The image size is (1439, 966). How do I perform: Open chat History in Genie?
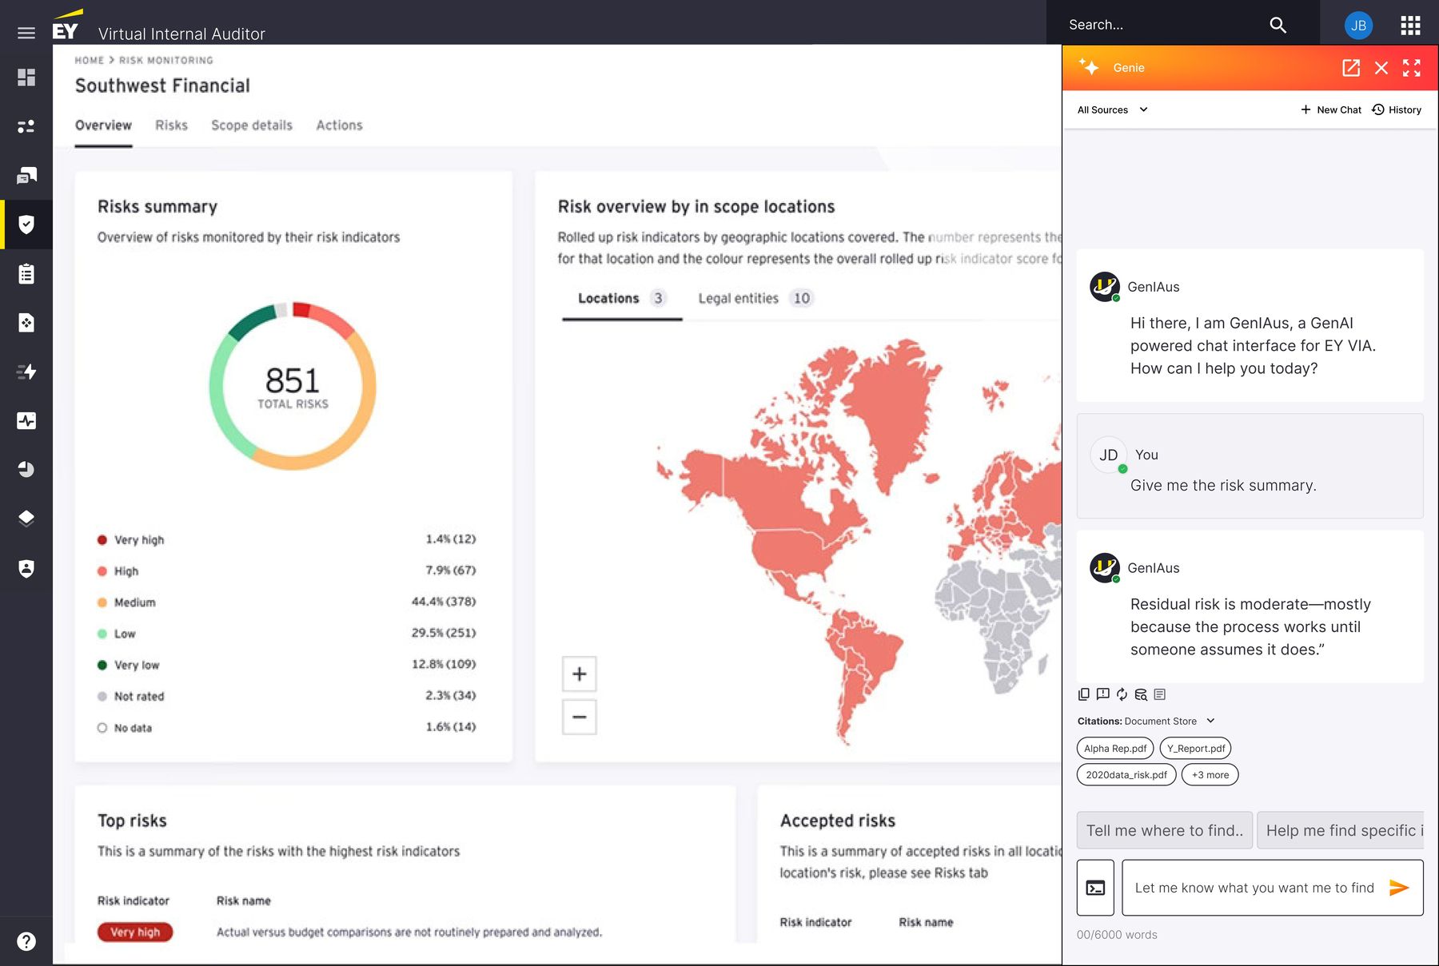point(1397,109)
